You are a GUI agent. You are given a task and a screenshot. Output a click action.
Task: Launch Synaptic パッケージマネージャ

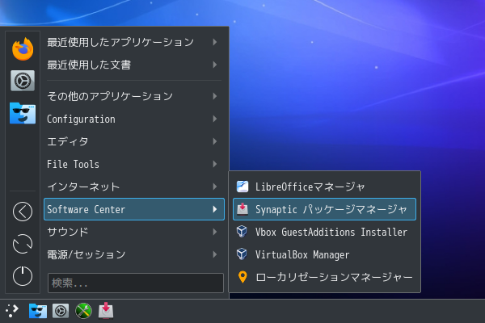(324, 209)
